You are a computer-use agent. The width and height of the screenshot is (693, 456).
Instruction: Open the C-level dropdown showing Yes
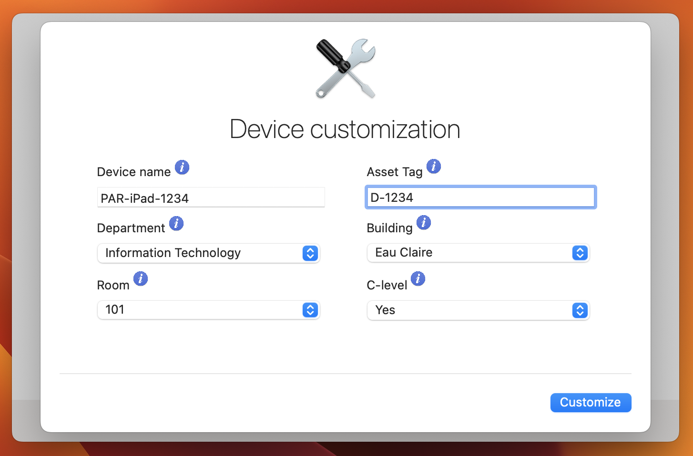pyautogui.click(x=479, y=310)
